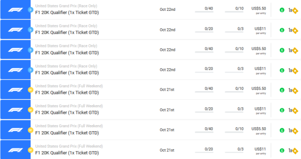Click the green G coin icon in the last row

pos(282,150)
